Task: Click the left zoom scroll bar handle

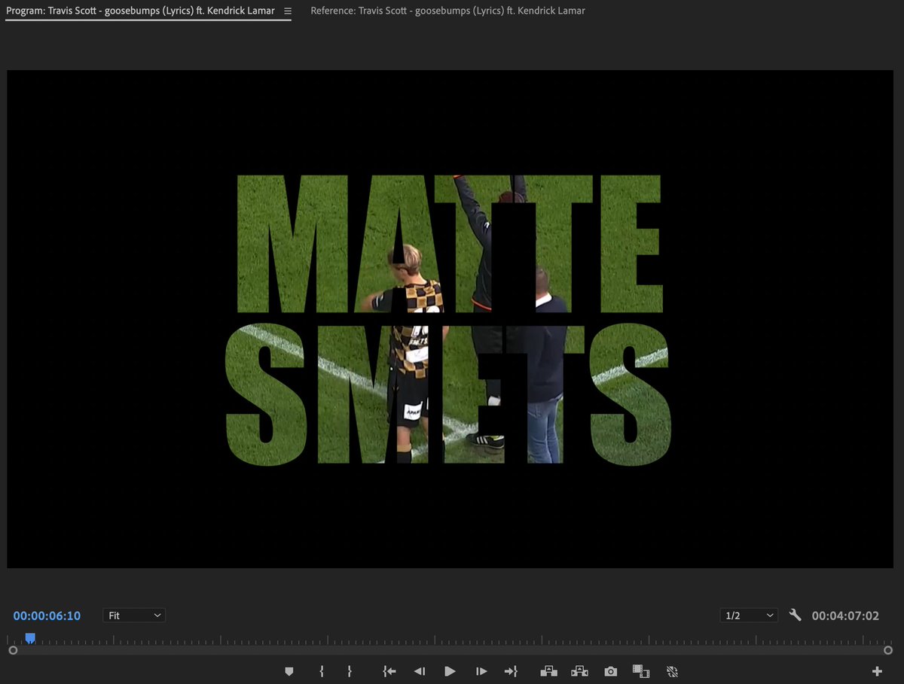Action: click(x=12, y=650)
